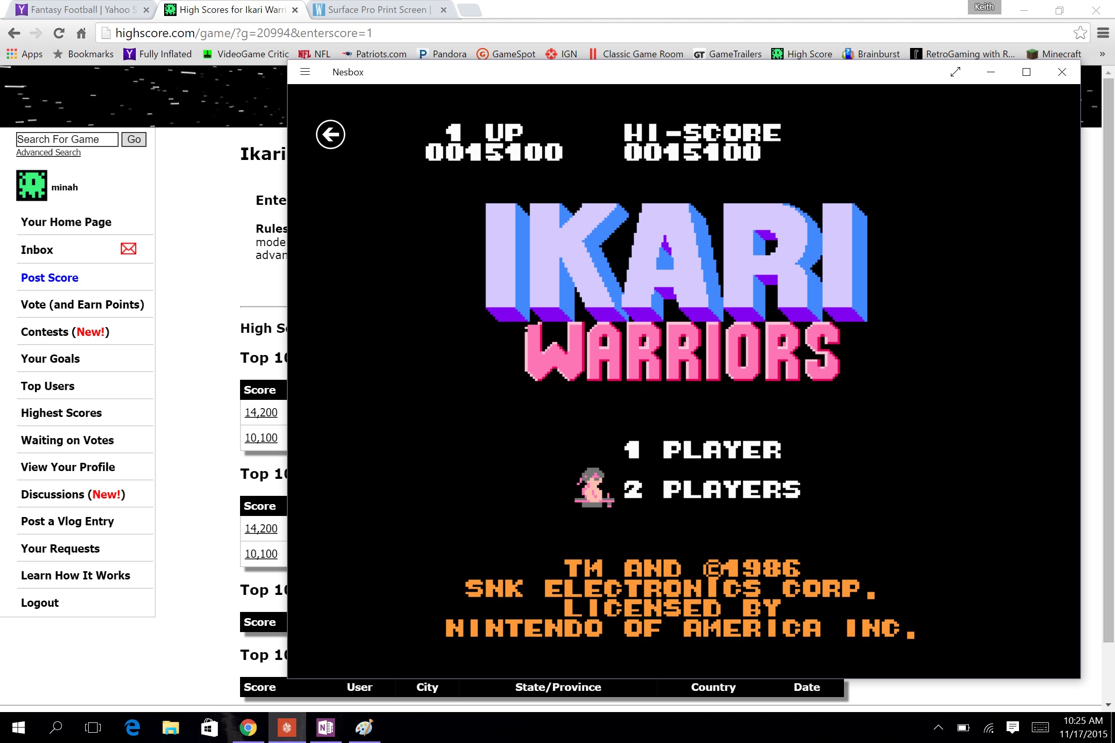Click the Keith profile button
This screenshot has height=743, width=1115.
point(984,7)
